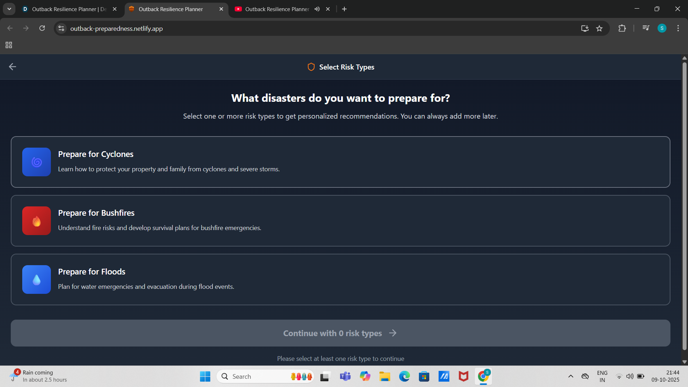Click the blue cyclone swirl icon

(x=37, y=162)
